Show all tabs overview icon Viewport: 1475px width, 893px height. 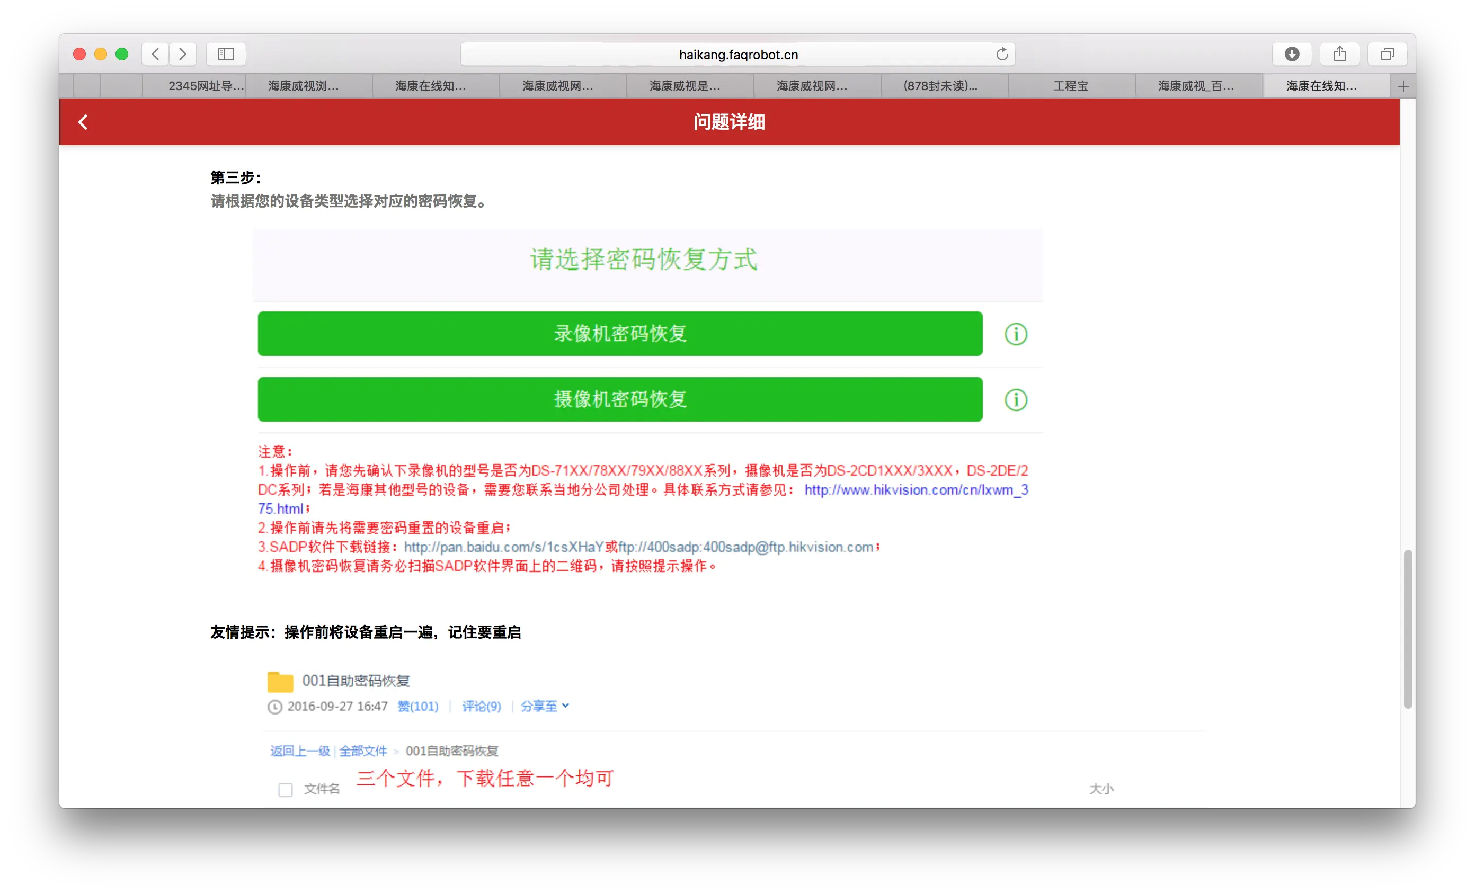pyautogui.click(x=1387, y=55)
